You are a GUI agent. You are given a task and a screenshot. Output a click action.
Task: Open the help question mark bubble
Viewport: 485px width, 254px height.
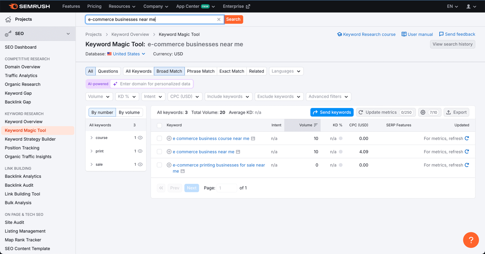point(471,240)
